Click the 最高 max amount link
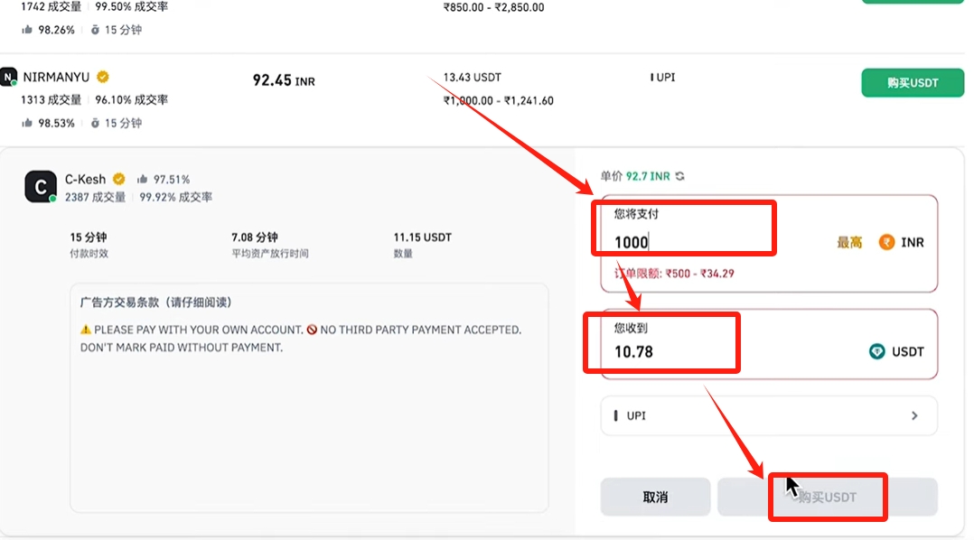Screen dimensions: 974x540 click(849, 243)
